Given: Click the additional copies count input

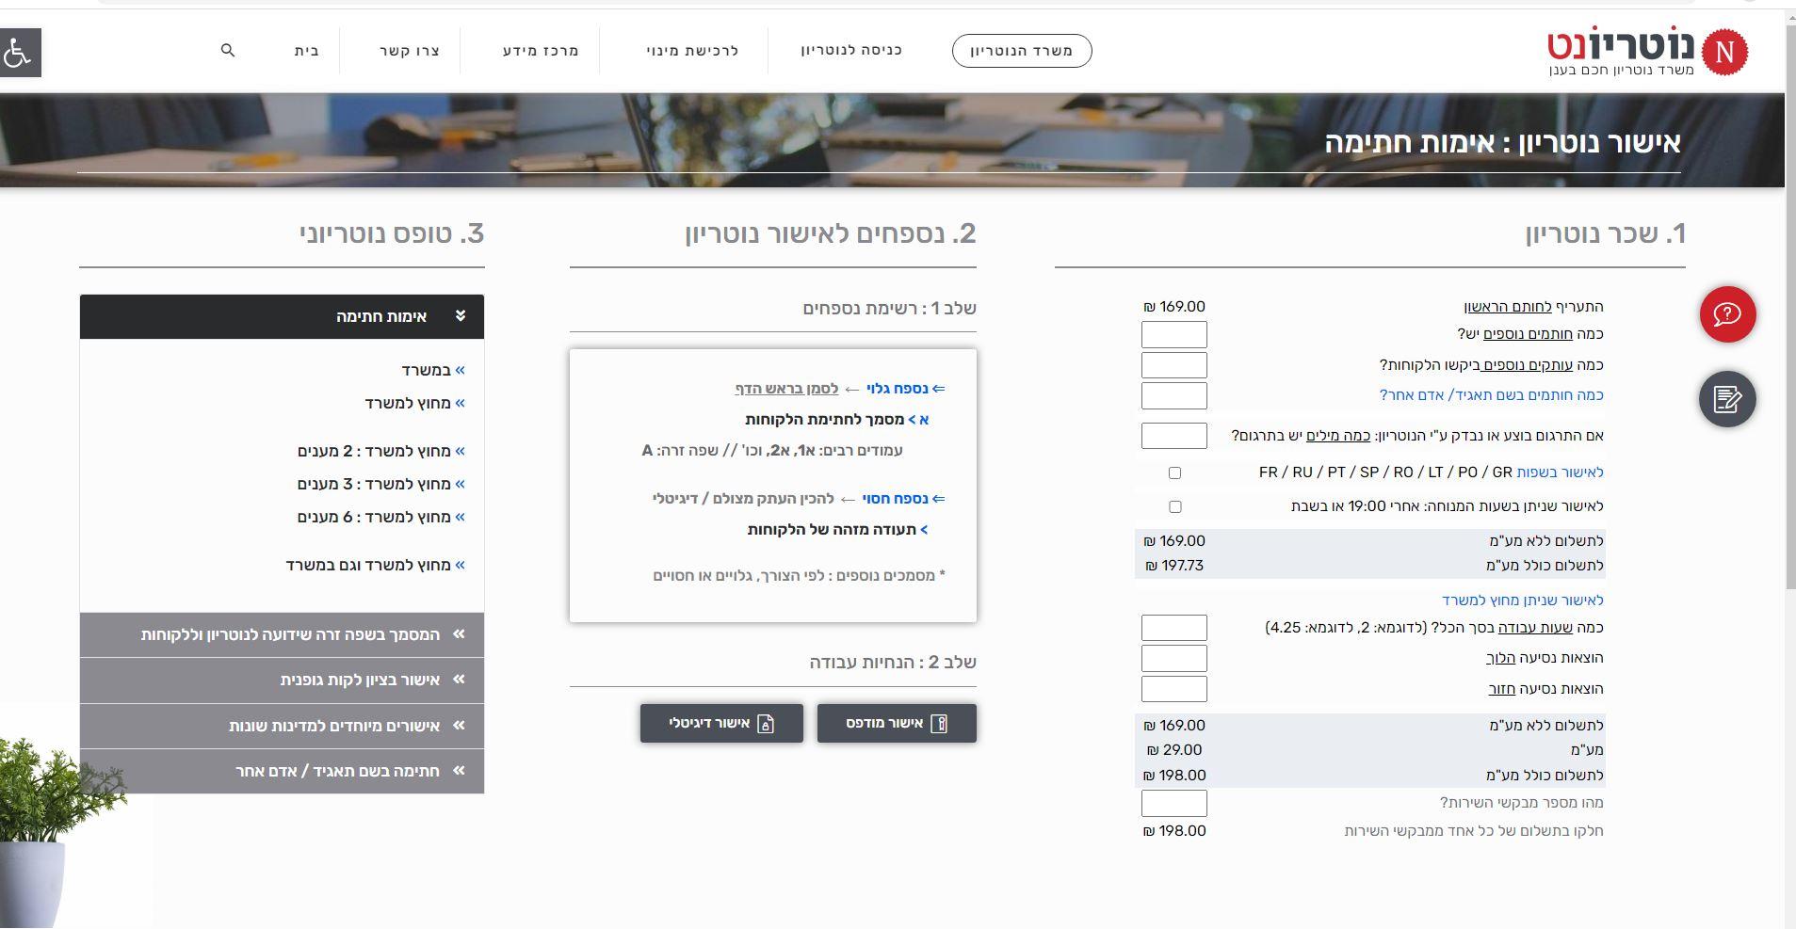Looking at the screenshot, I should coord(1173,364).
